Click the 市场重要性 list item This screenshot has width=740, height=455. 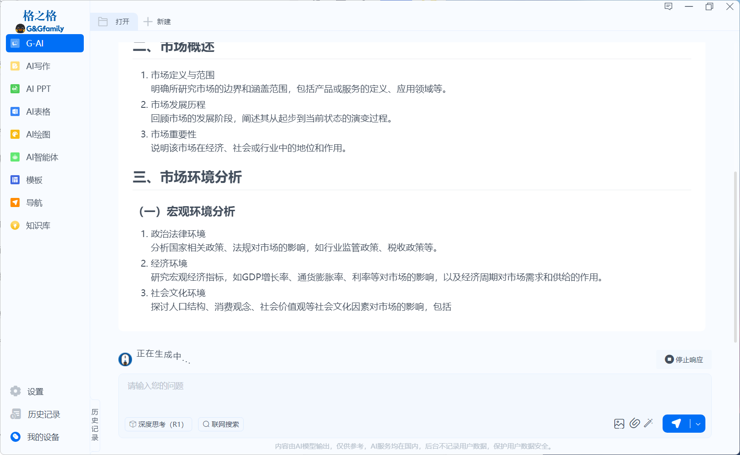point(174,134)
